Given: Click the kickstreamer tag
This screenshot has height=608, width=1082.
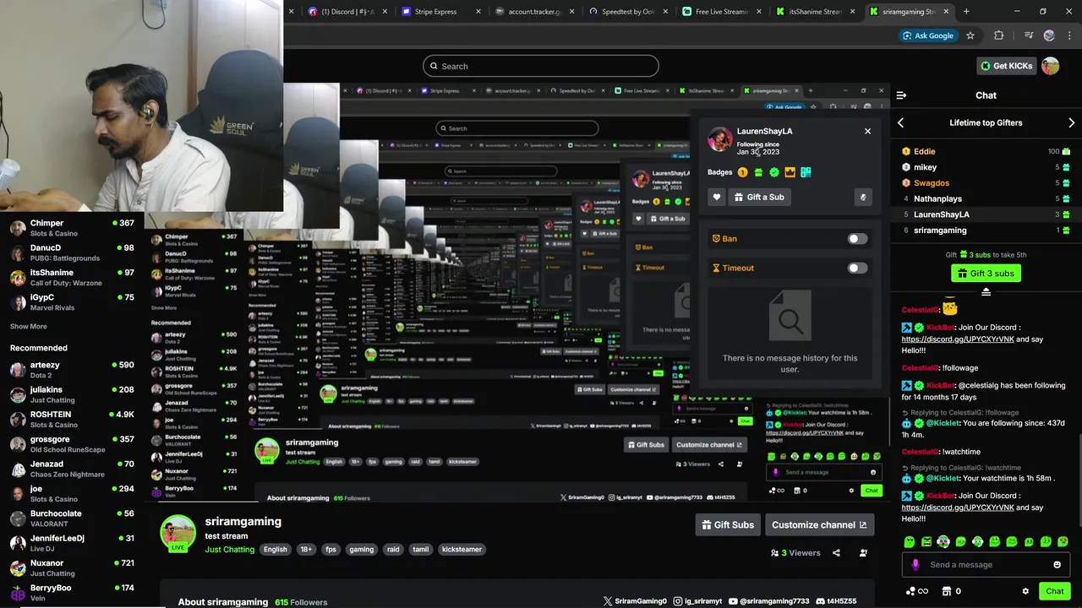Looking at the screenshot, I should point(462,550).
